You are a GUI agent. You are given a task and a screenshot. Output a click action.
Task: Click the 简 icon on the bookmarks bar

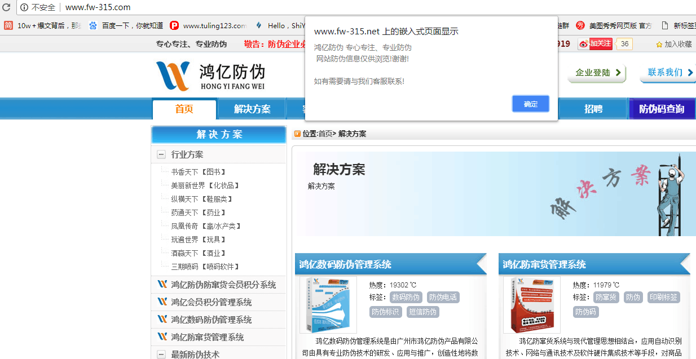[x=8, y=25]
